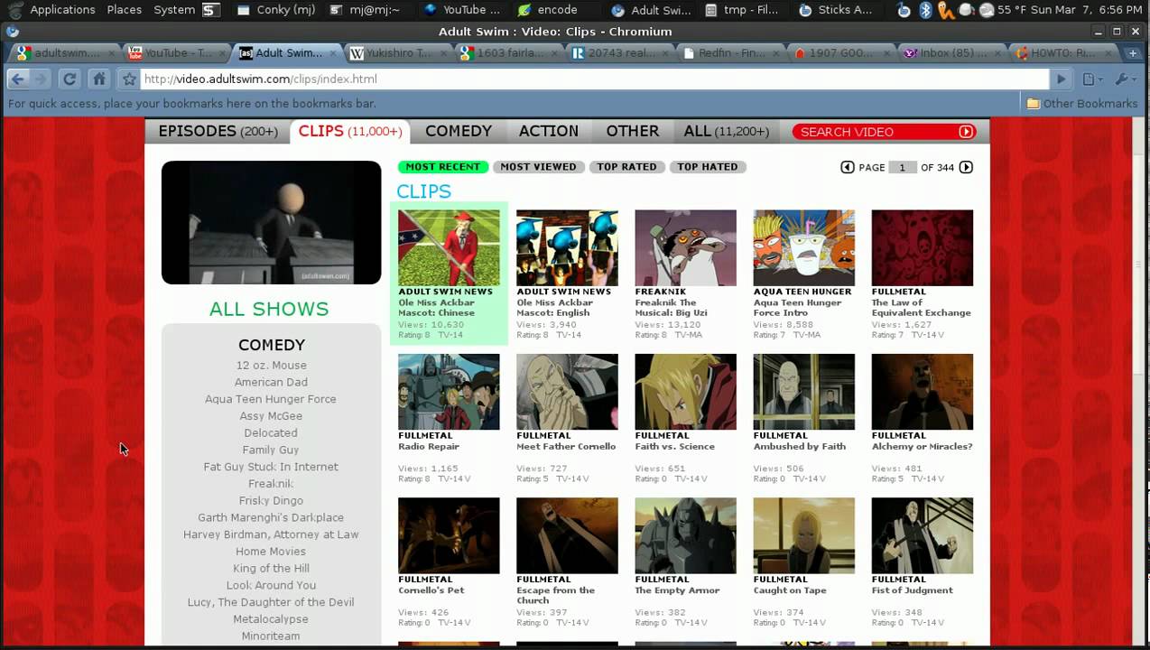Image resolution: width=1150 pixels, height=650 pixels.
Task: Open the COMEDY category tab
Action: pos(459,131)
